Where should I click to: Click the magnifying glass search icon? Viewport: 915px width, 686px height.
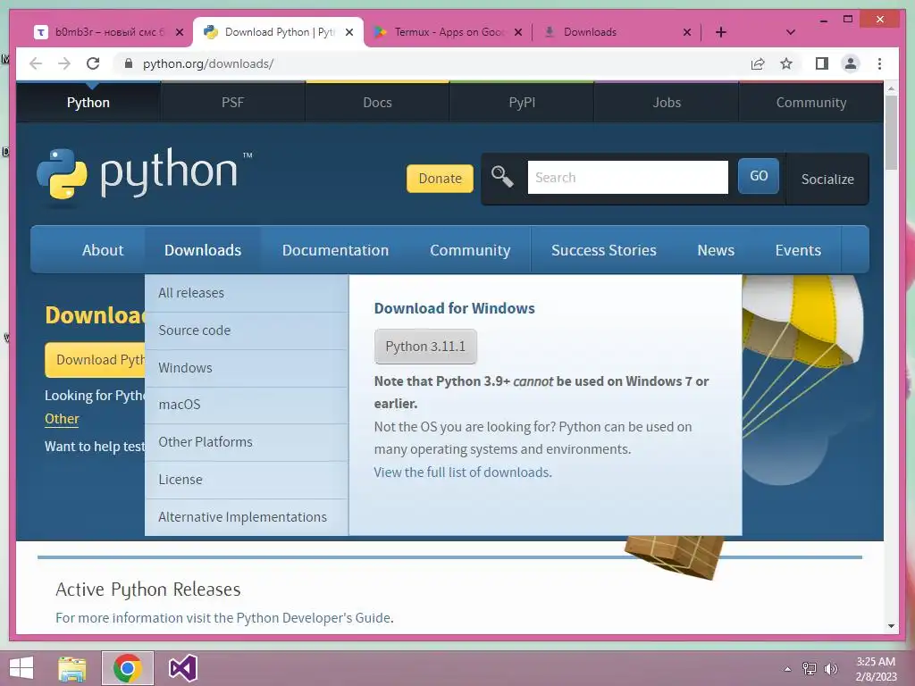(502, 176)
